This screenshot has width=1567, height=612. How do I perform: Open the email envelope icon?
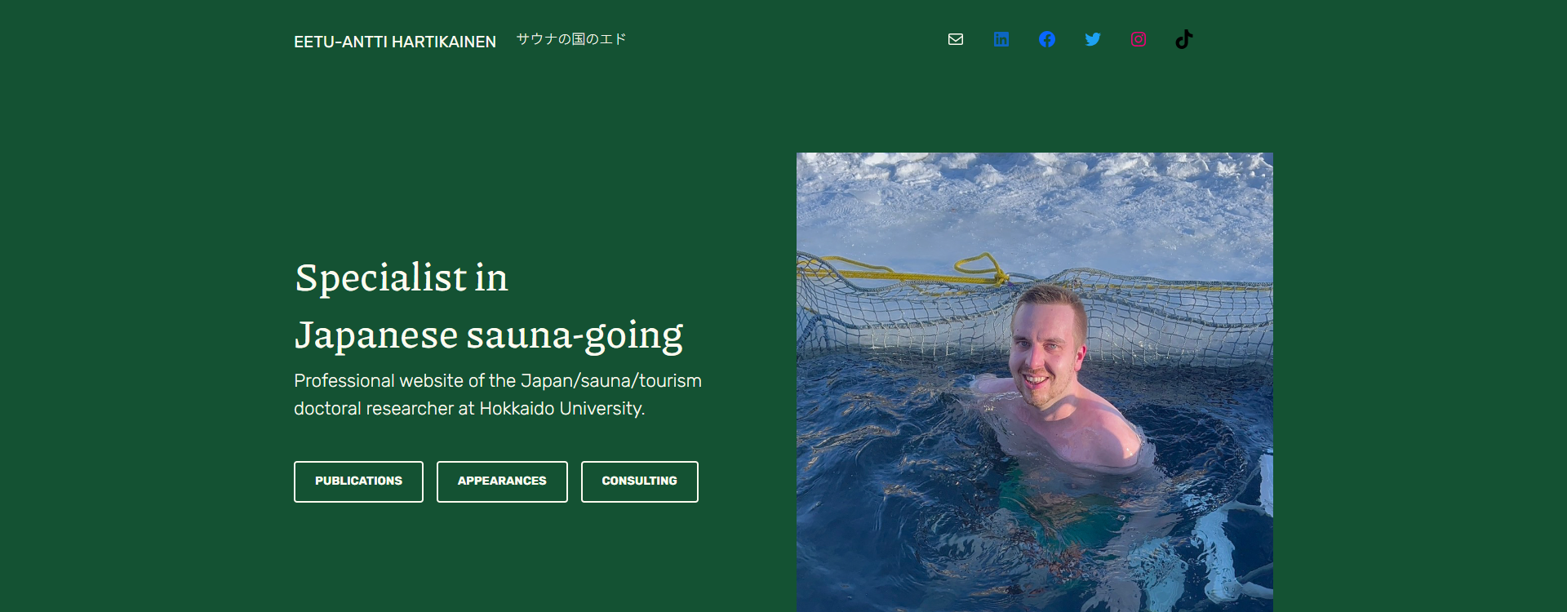tap(956, 39)
